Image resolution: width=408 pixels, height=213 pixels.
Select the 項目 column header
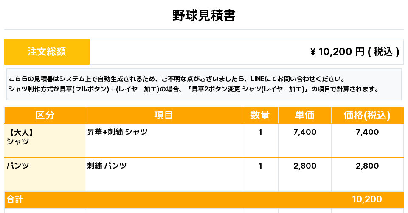(x=163, y=115)
